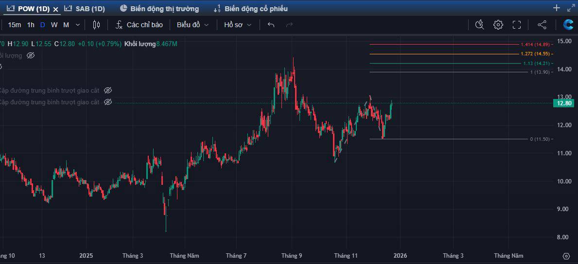Viewport: 578px width, 264px height.
Task: Open Các chỉ báo indicators
Action: 139,25
